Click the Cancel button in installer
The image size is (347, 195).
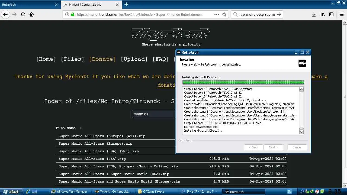click(297, 147)
